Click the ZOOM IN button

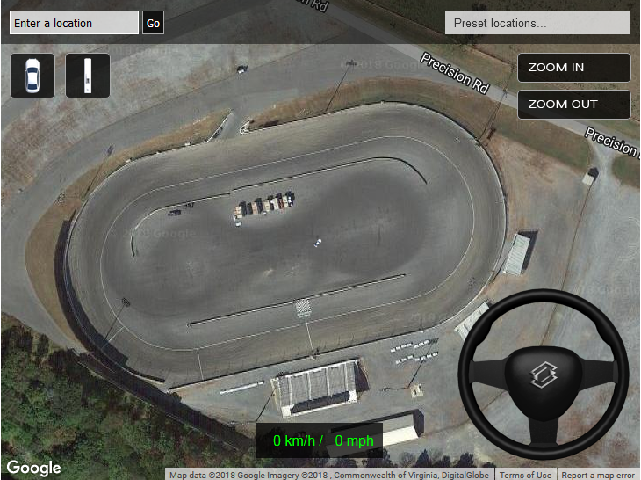point(574,68)
